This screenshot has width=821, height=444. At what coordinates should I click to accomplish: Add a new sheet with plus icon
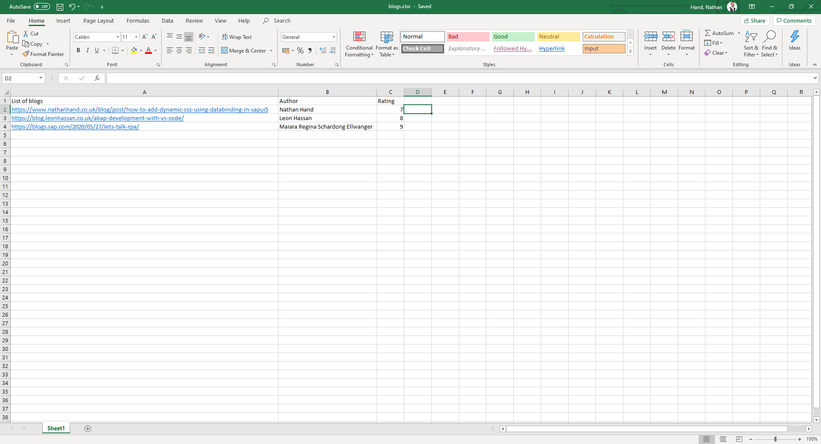(88, 429)
